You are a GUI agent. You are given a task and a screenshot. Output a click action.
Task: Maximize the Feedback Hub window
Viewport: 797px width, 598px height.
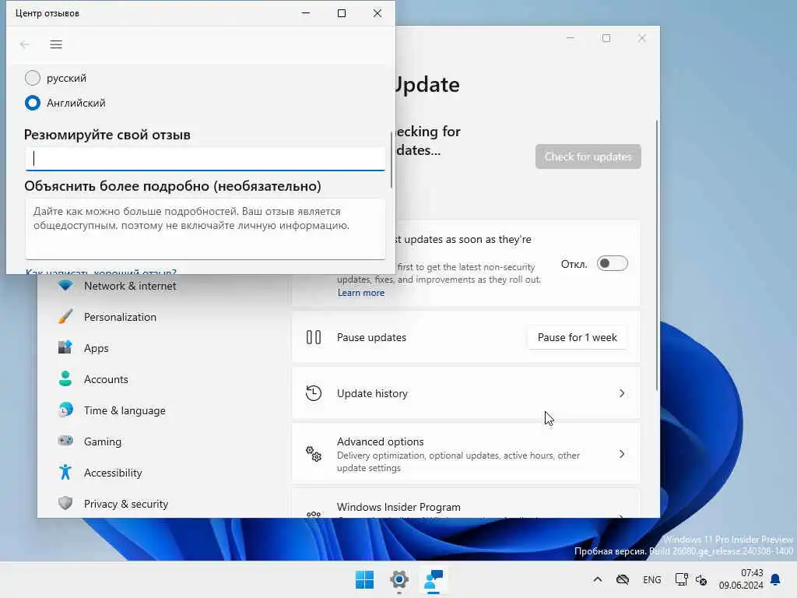pos(342,13)
